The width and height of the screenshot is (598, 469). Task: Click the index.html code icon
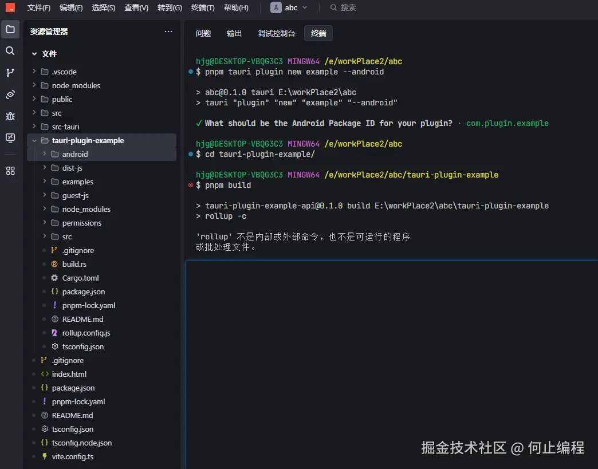[x=45, y=374]
